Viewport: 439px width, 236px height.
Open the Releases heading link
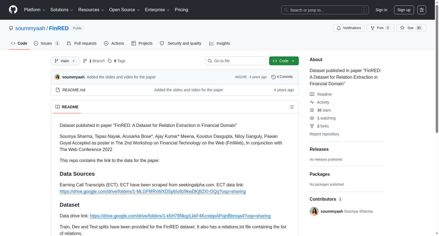point(319,149)
